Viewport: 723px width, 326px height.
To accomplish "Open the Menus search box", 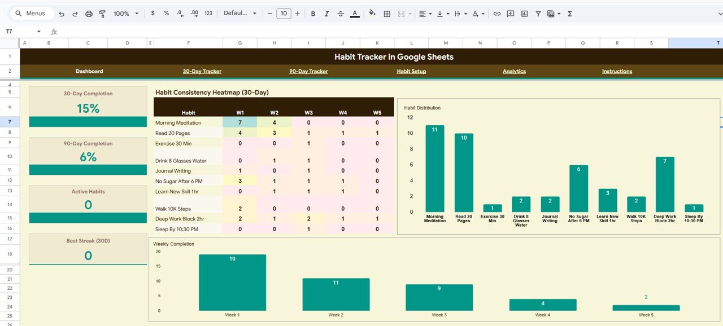I will pyautogui.click(x=31, y=12).
